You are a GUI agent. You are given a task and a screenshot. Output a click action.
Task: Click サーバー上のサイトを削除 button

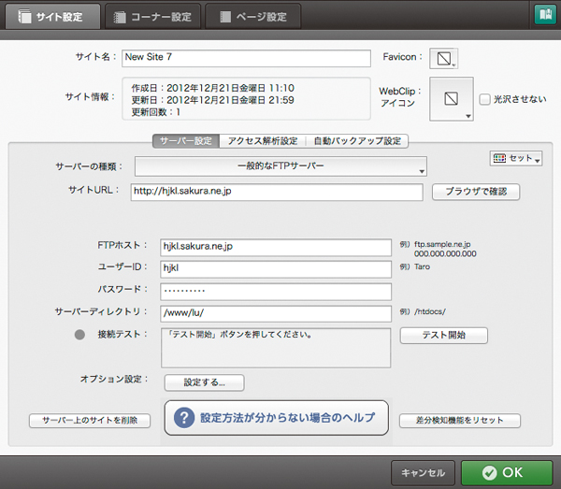coord(90,421)
